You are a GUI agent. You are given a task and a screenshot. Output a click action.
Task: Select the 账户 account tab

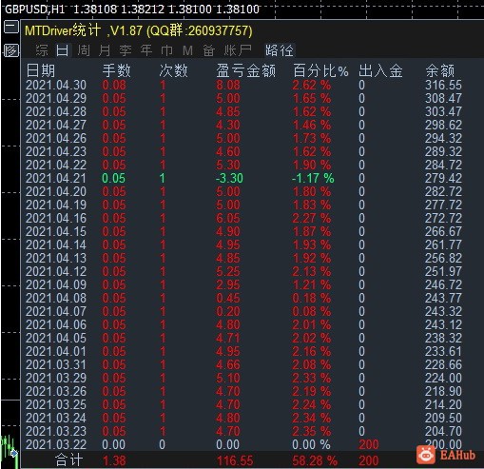point(238,50)
